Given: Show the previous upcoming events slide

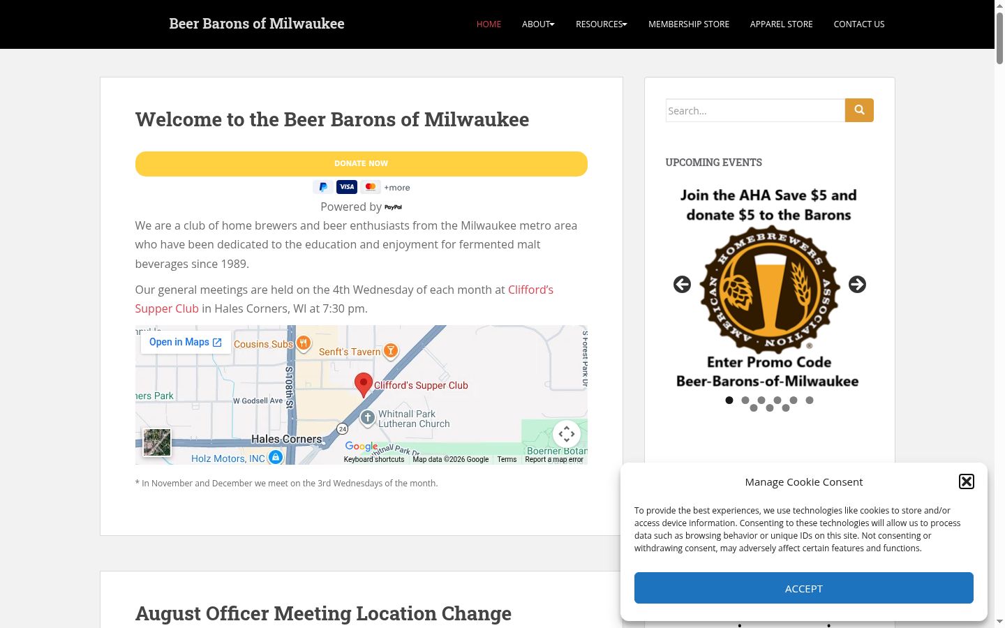Looking at the screenshot, I should click(682, 285).
